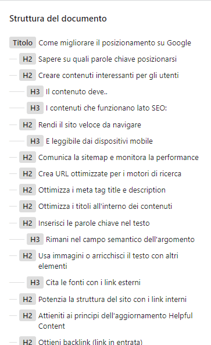This screenshot has height=345, width=211.
Task: Go to the 'Il contenuto deve..' H3 entry
Action: point(77,91)
